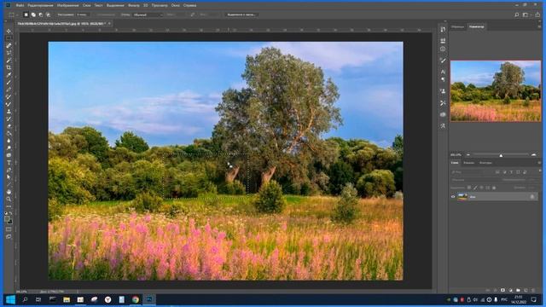Open the layer fill dropdown

point(531,188)
